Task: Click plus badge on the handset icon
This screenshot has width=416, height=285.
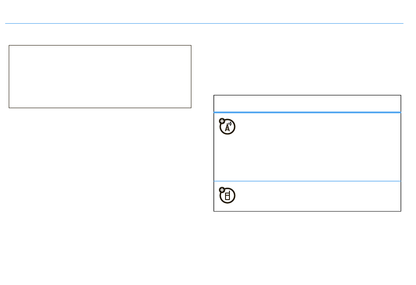Action: tap(222, 190)
